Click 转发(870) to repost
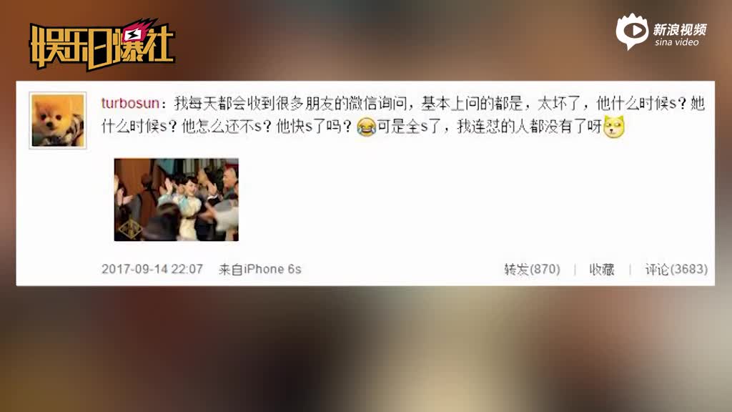This screenshot has height=412, width=732. click(532, 269)
